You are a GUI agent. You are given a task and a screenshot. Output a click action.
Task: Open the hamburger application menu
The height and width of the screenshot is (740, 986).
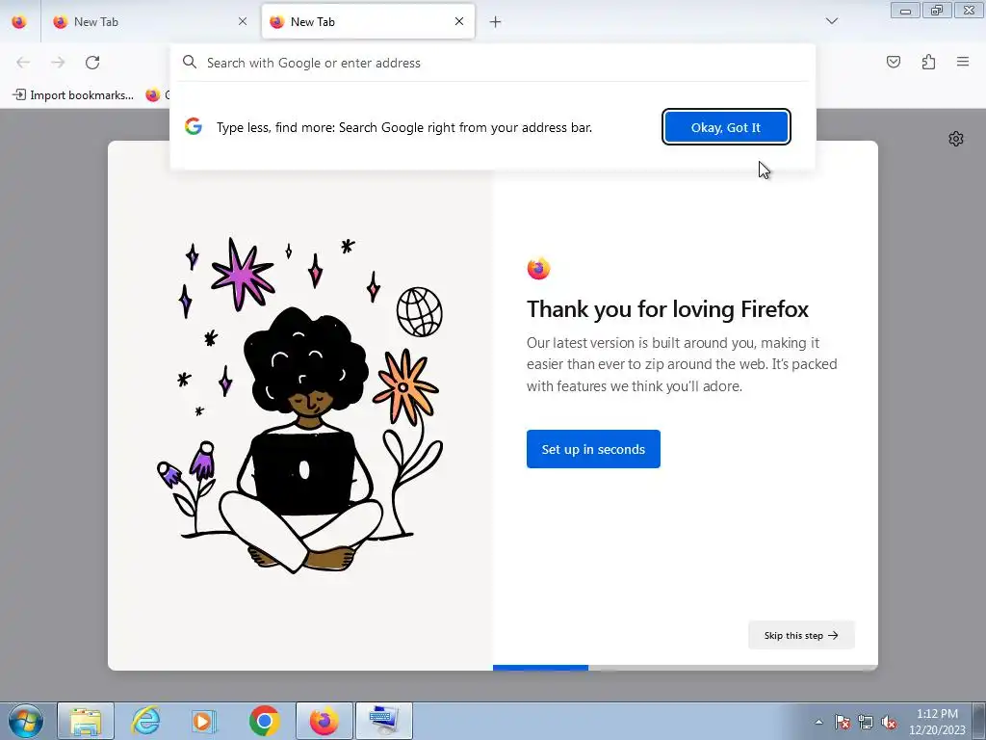click(963, 62)
